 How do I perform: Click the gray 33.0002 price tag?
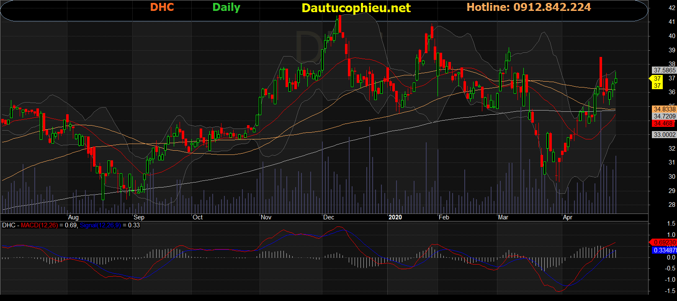coord(664,135)
